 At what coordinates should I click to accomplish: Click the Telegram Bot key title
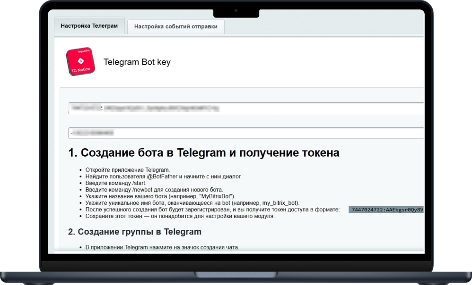point(137,62)
